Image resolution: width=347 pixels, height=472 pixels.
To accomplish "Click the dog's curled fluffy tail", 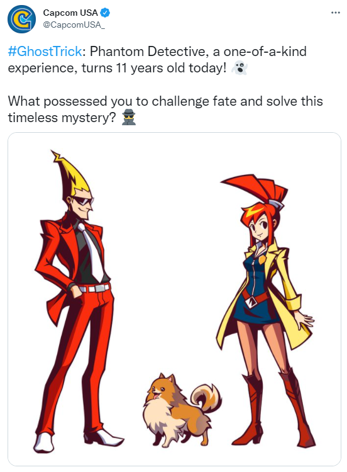I will (206, 396).
